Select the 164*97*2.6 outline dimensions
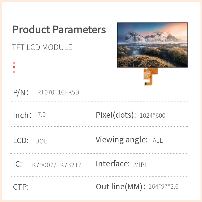Image resolution: width=202 pixels, height=202 pixels. click(163, 187)
